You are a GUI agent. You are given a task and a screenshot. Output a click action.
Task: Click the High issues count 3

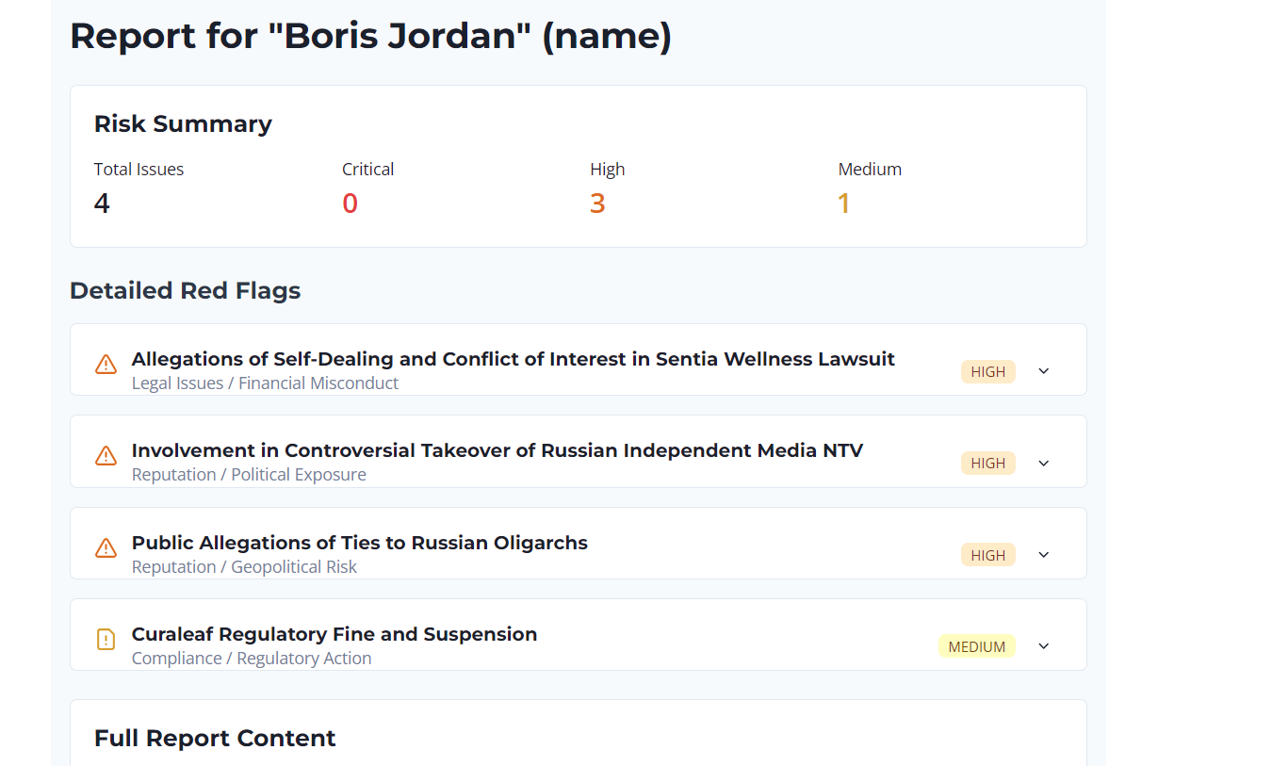pyautogui.click(x=597, y=204)
